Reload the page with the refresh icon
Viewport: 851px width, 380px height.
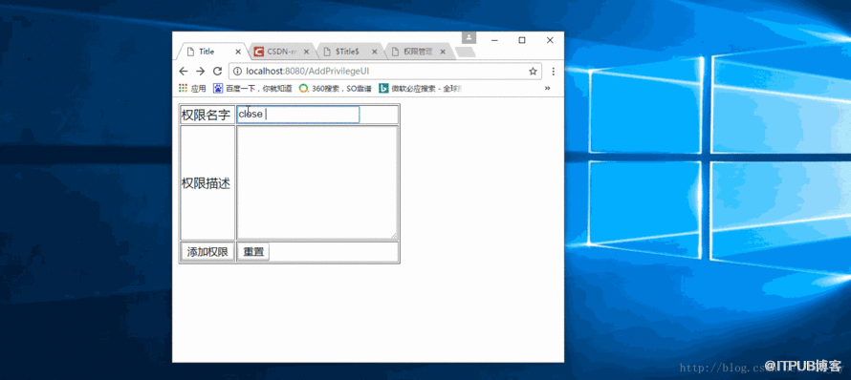pyautogui.click(x=217, y=72)
